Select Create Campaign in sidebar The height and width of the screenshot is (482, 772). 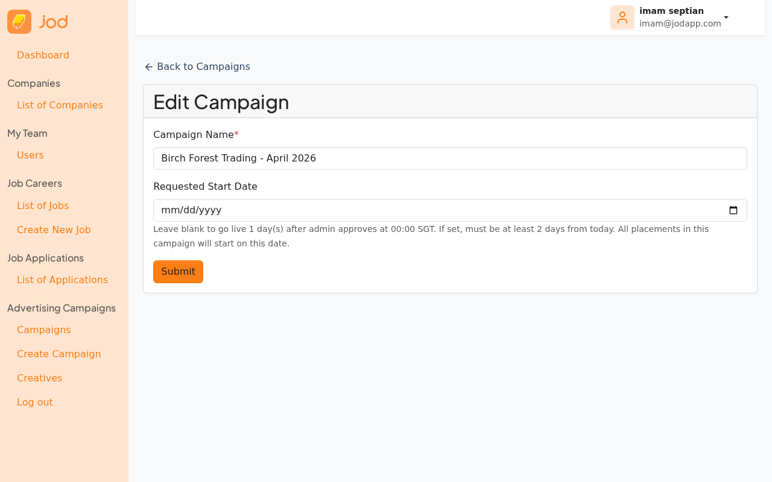(x=59, y=354)
